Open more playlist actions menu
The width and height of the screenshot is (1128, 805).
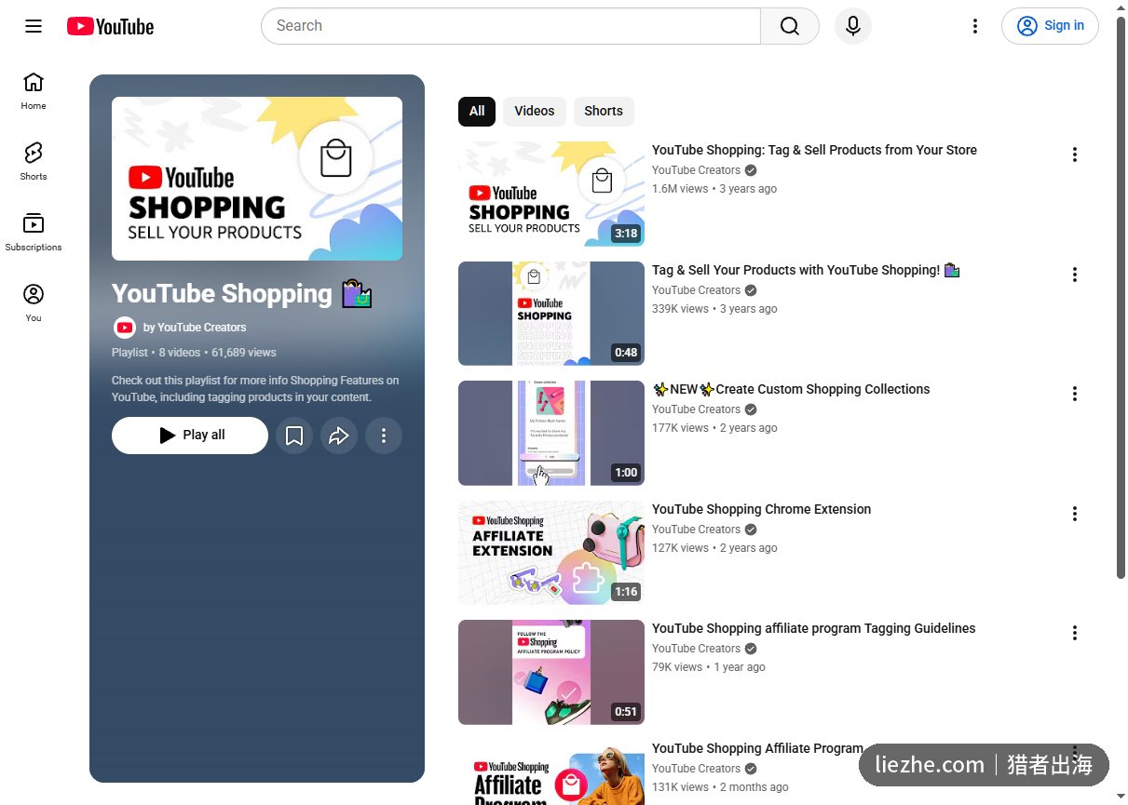tap(384, 436)
